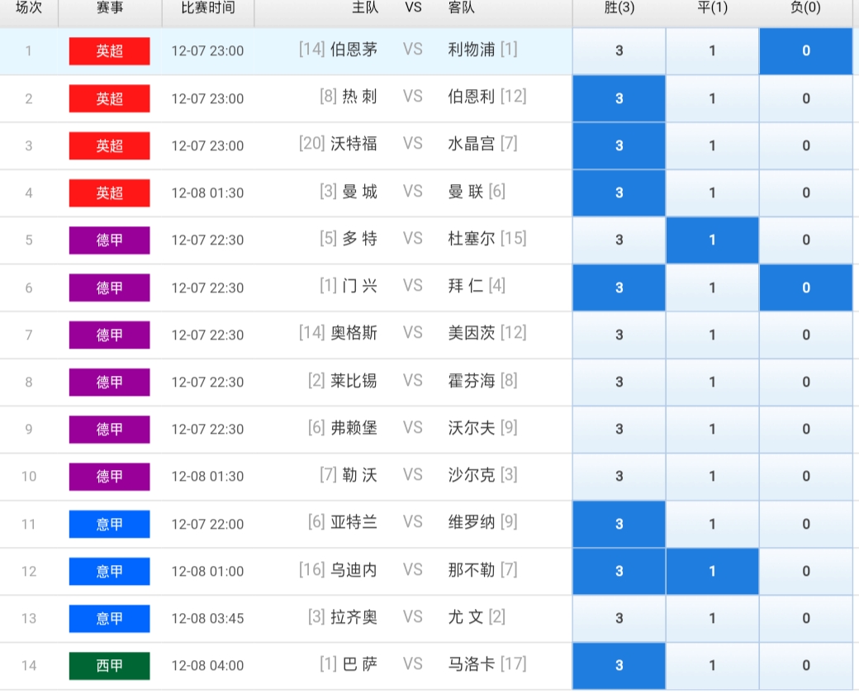This screenshot has width=859, height=694.
Task: Deselect win (3) for 巴萨 vs 马洛卡
Action: (619, 665)
